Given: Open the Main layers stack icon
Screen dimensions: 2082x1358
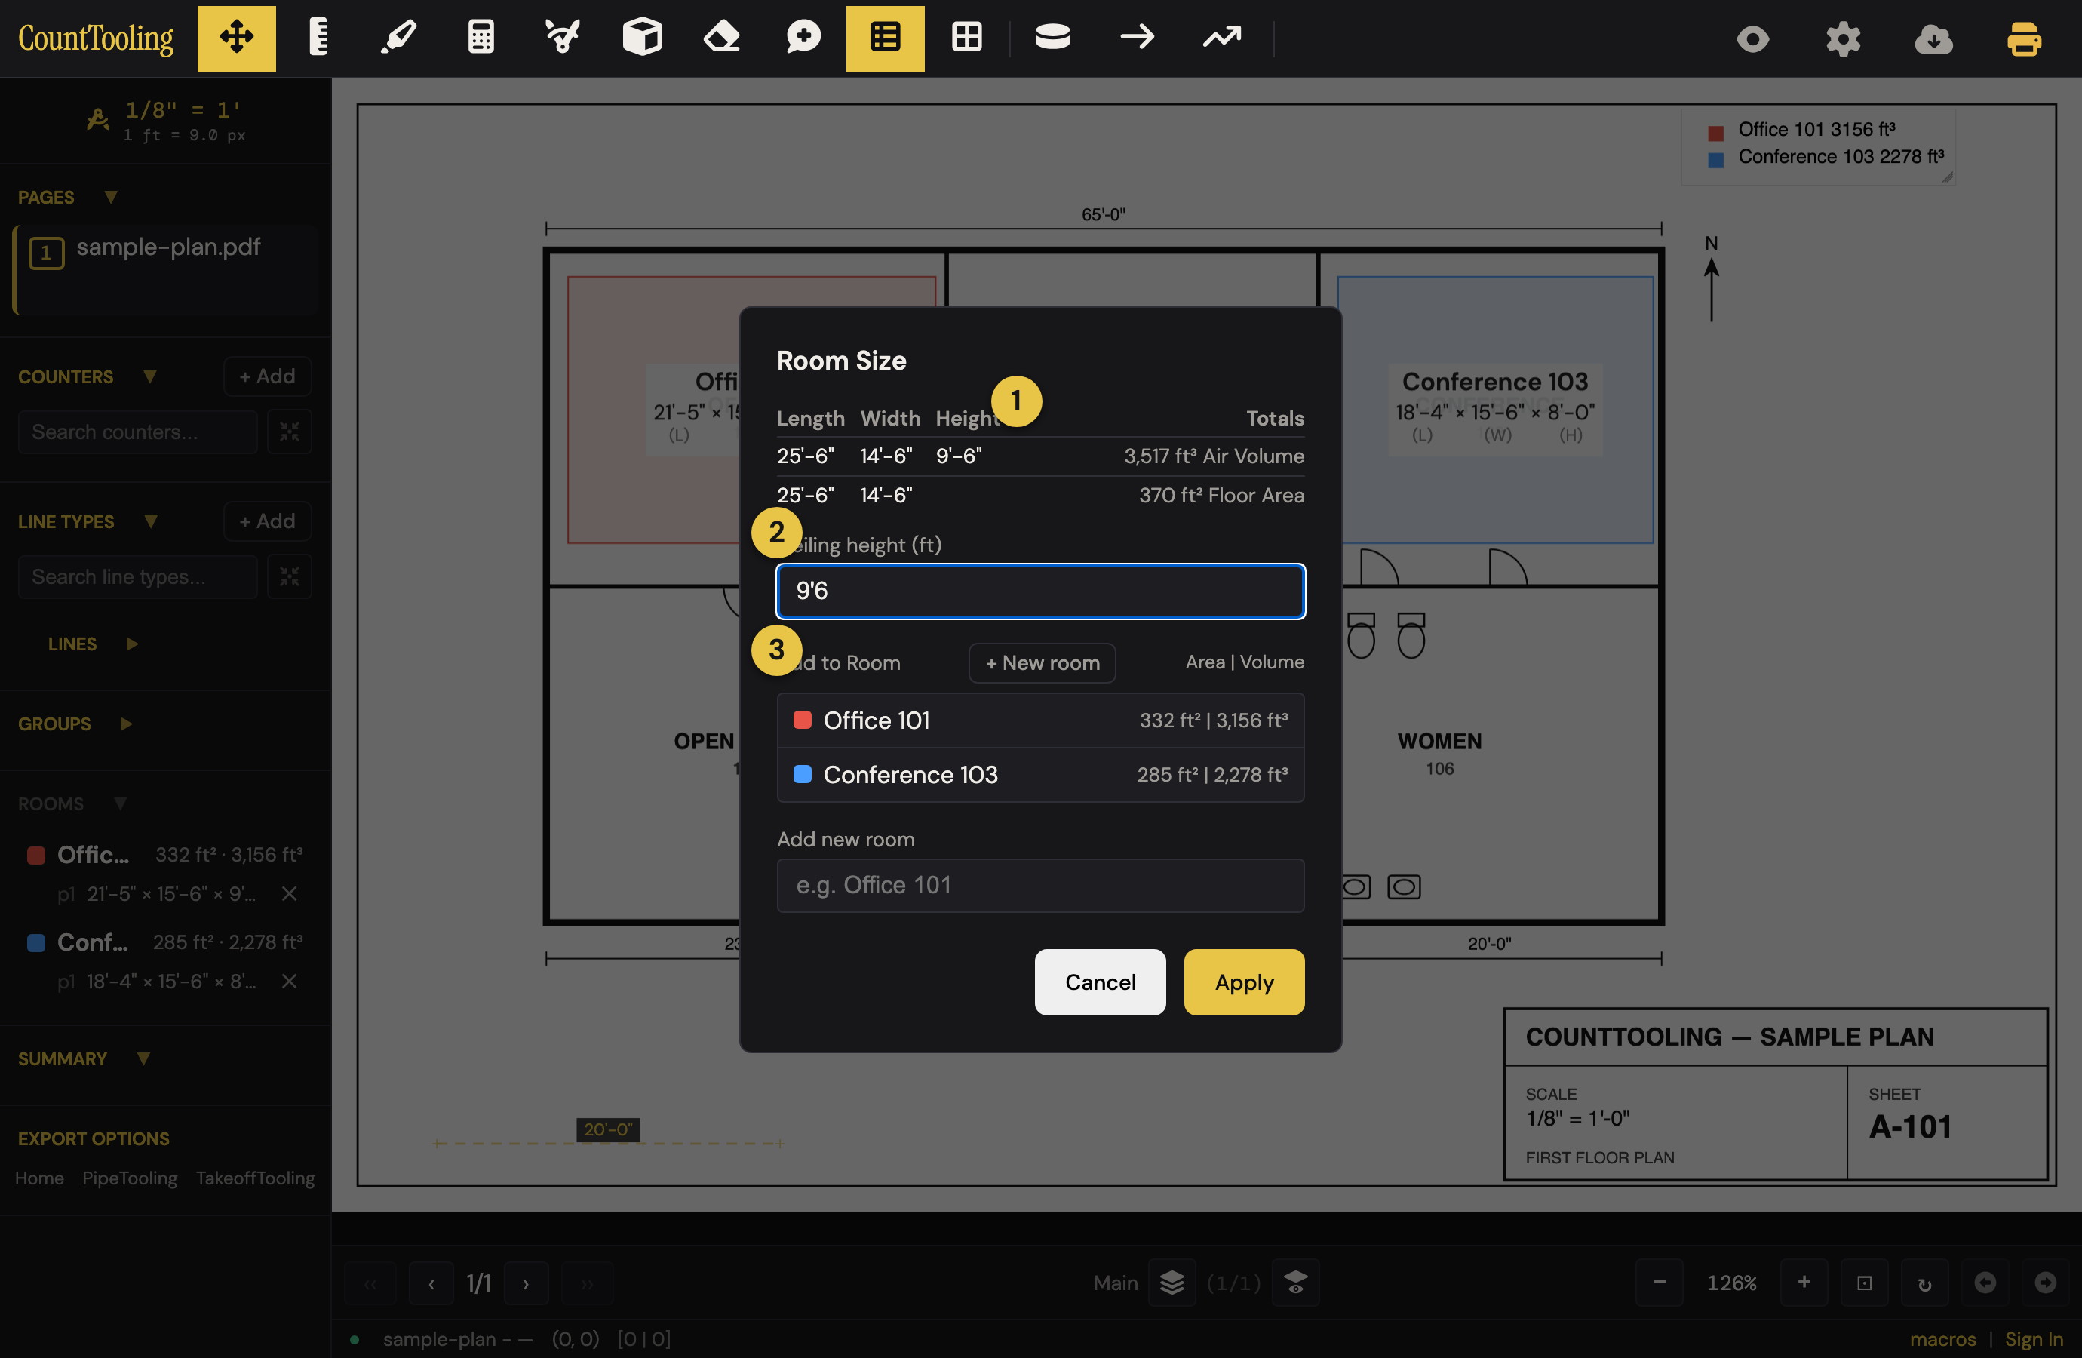Looking at the screenshot, I should (x=1172, y=1283).
